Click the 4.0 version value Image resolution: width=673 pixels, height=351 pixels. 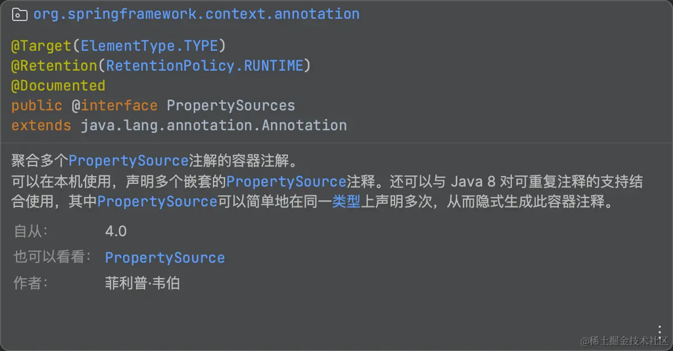coord(116,231)
